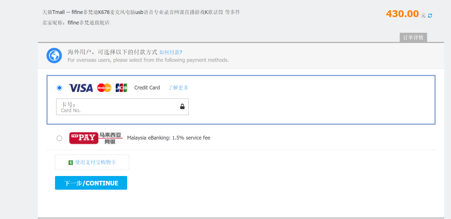451x219 pixels.
Task: Select the Malaysia eBanking radio button
Action: coord(59,138)
